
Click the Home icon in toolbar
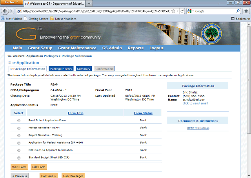(x=246, y=11)
